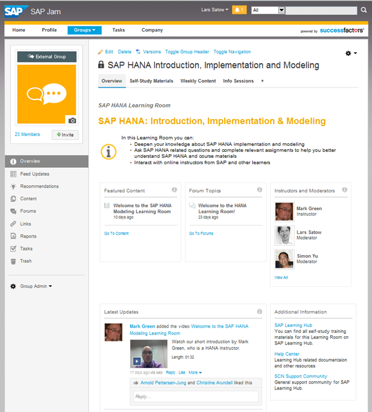
Task: Click the Delete link
Action: click(124, 52)
